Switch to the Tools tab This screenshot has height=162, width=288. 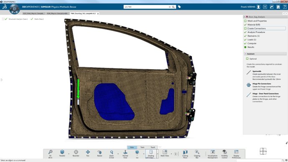point(142,147)
